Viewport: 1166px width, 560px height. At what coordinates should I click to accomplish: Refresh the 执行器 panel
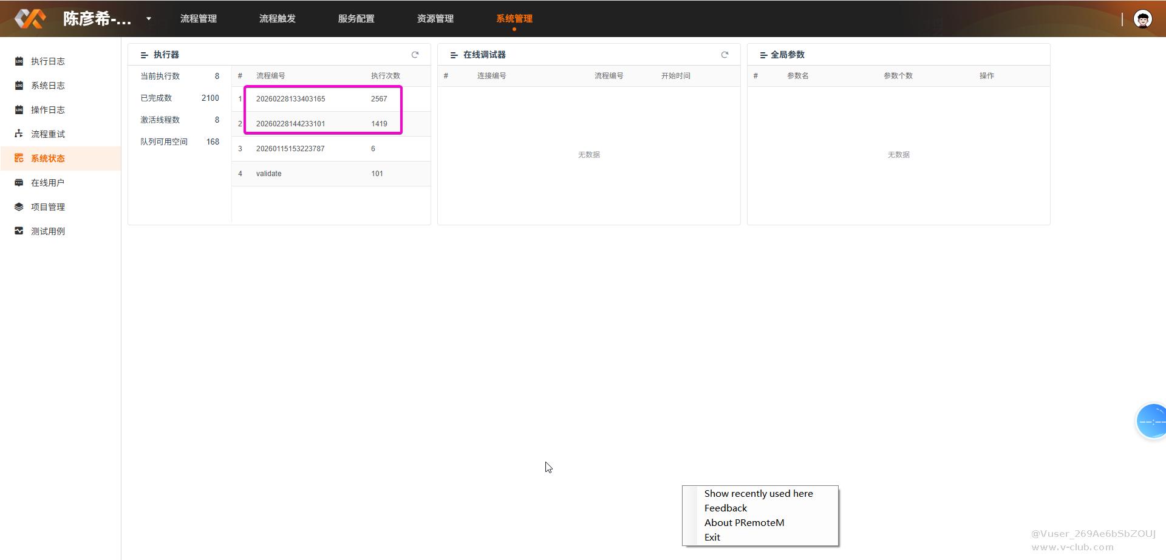click(415, 55)
